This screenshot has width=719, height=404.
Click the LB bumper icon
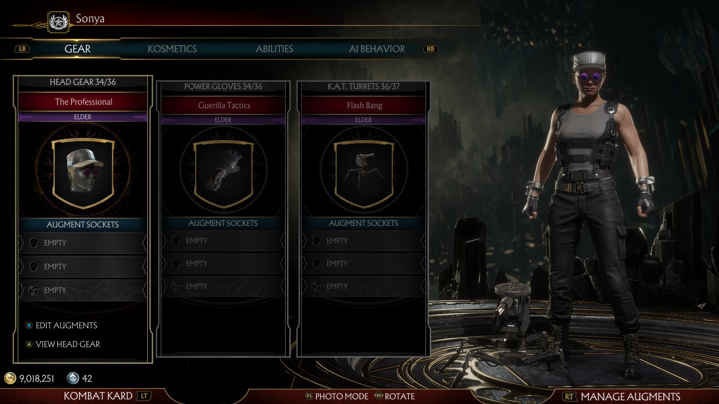pyautogui.click(x=22, y=49)
